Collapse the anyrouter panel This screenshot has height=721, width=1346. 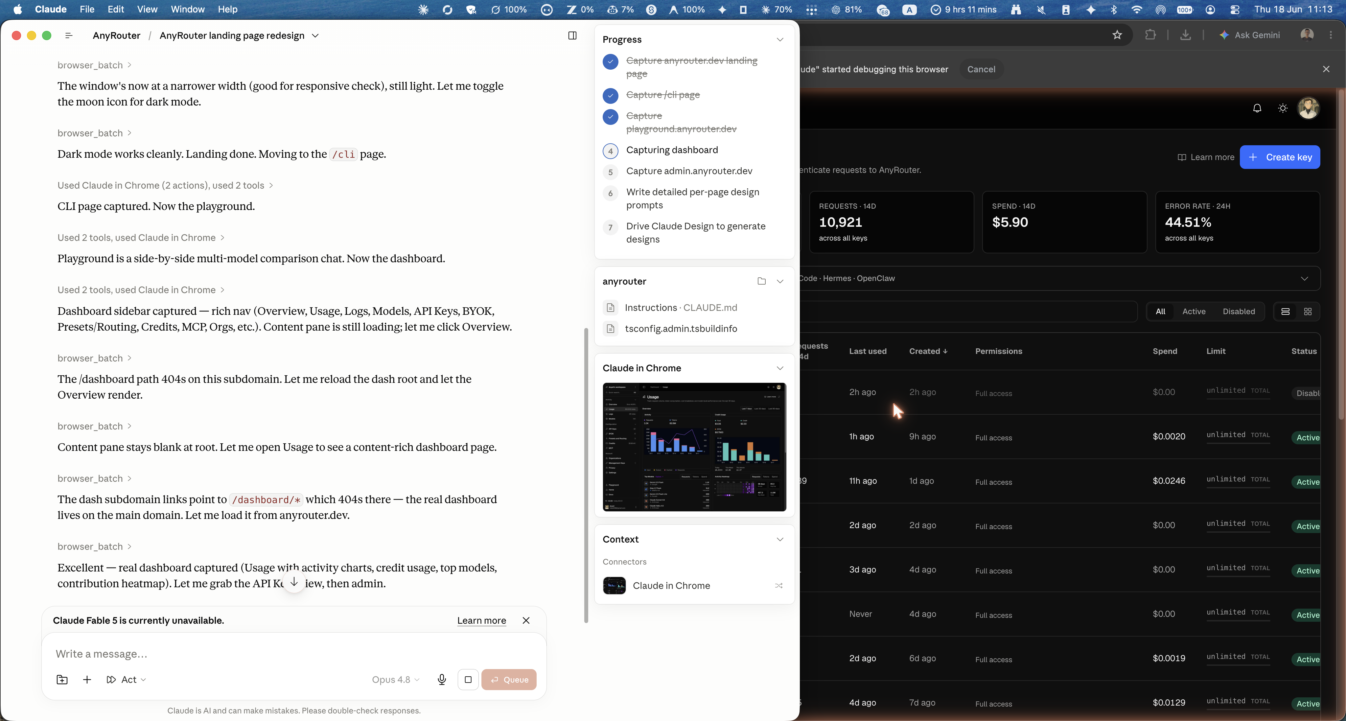click(779, 281)
